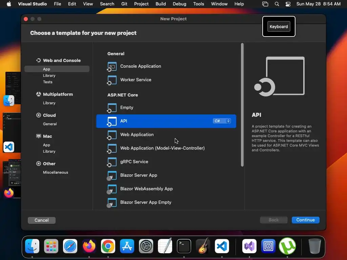Open TextEdit from the Dock

point(165,246)
